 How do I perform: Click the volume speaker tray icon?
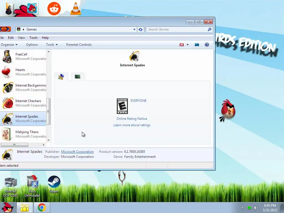(x=256, y=207)
